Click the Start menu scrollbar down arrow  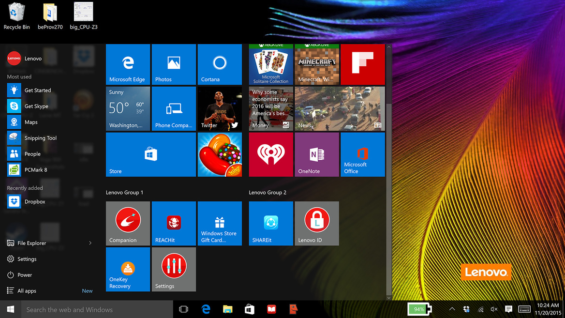tap(388, 298)
